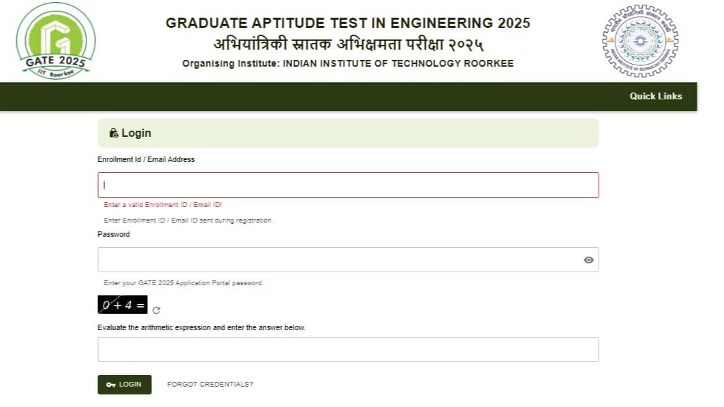Click the Enrollment Id / Email Address label

coord(146,160)
